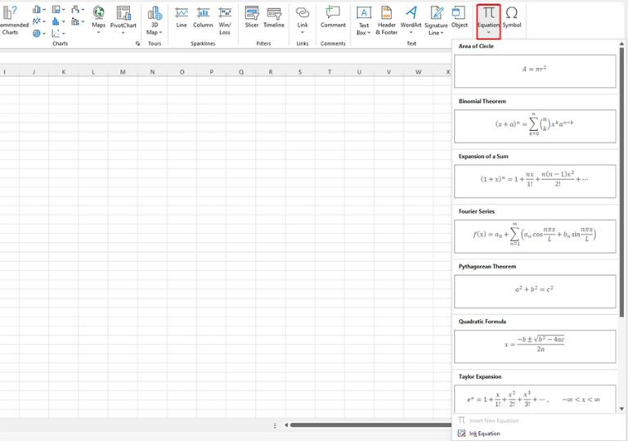This screenshot has height=441, width=628.
Task: Expand the combo chart dropdown arrow
Action: (83, 20)
